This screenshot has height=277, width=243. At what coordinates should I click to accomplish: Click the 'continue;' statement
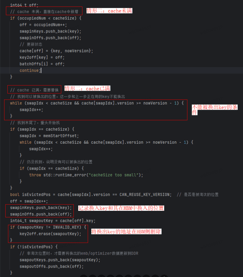[30, 70]
